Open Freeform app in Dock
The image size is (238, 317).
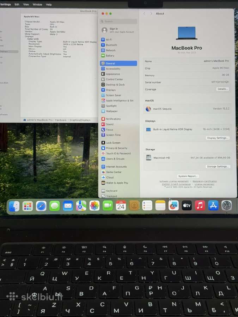[173, 206]
